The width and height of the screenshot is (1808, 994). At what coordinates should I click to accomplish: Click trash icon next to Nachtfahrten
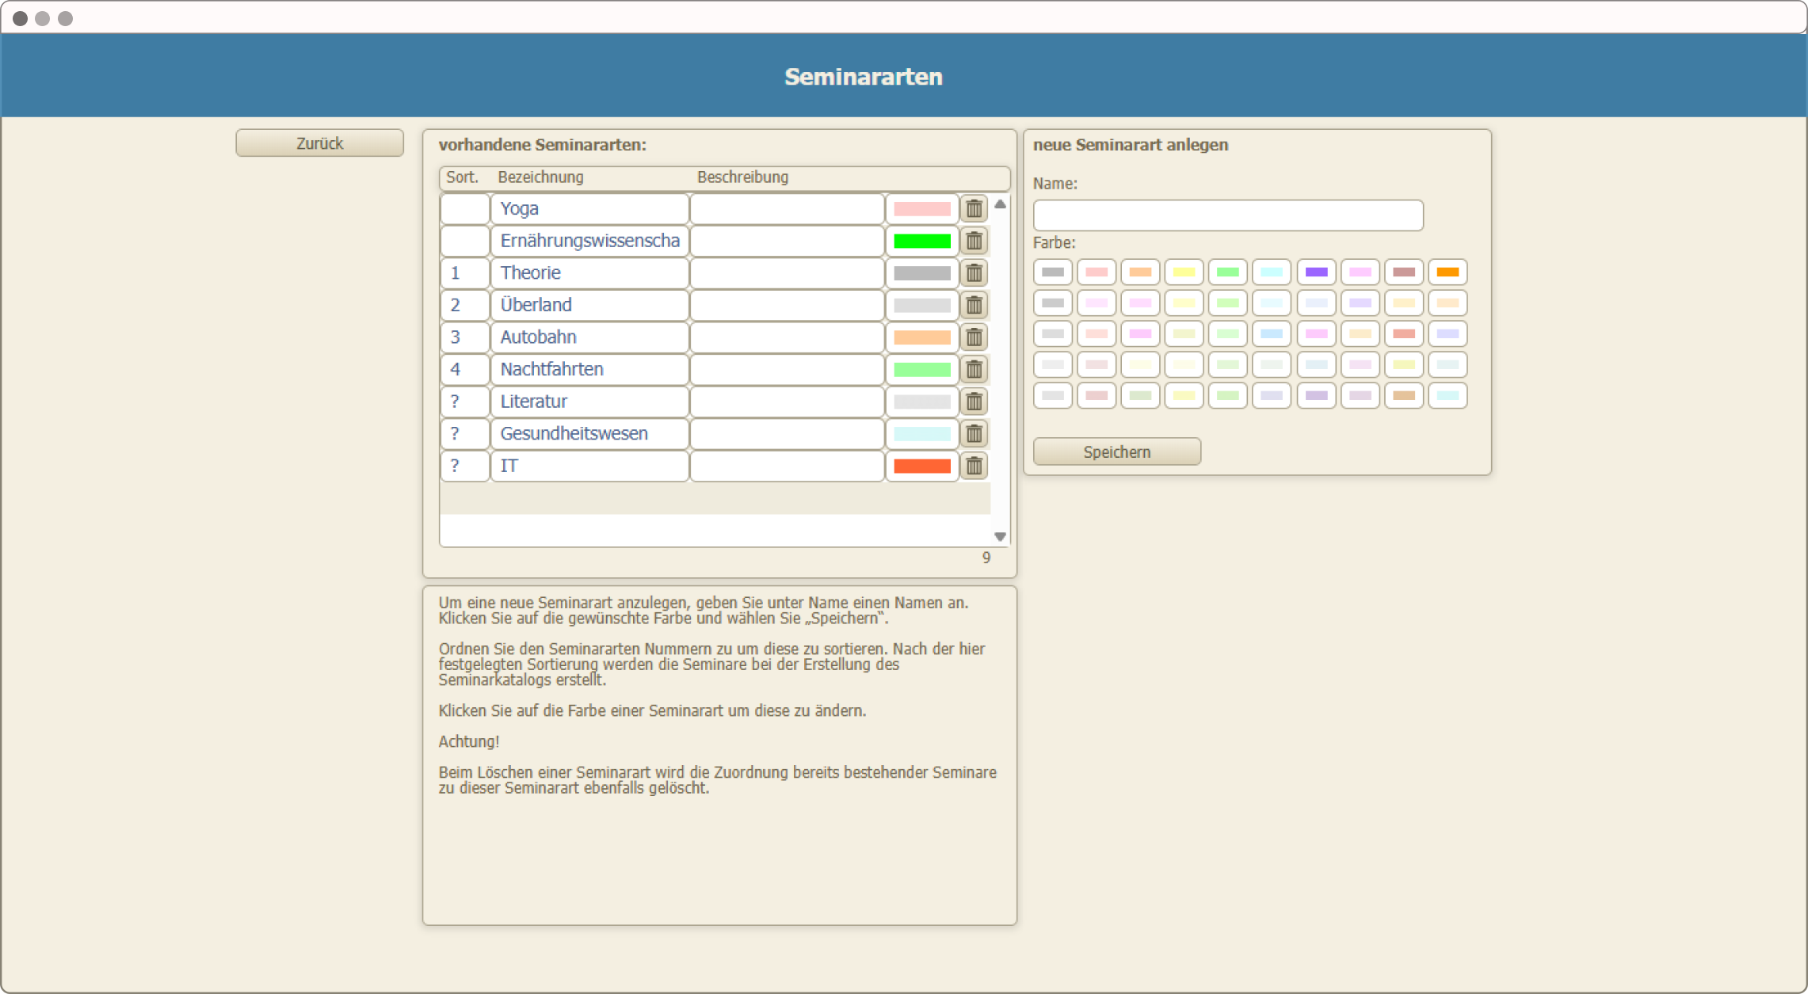click(974, 370)
